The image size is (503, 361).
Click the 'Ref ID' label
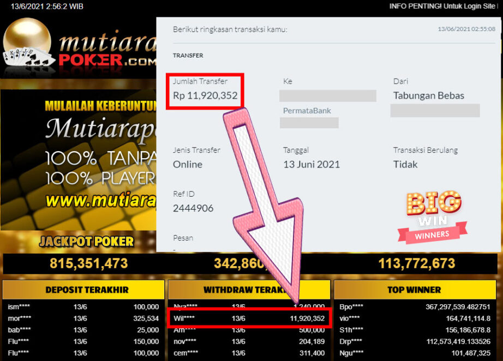click(183, 194)
